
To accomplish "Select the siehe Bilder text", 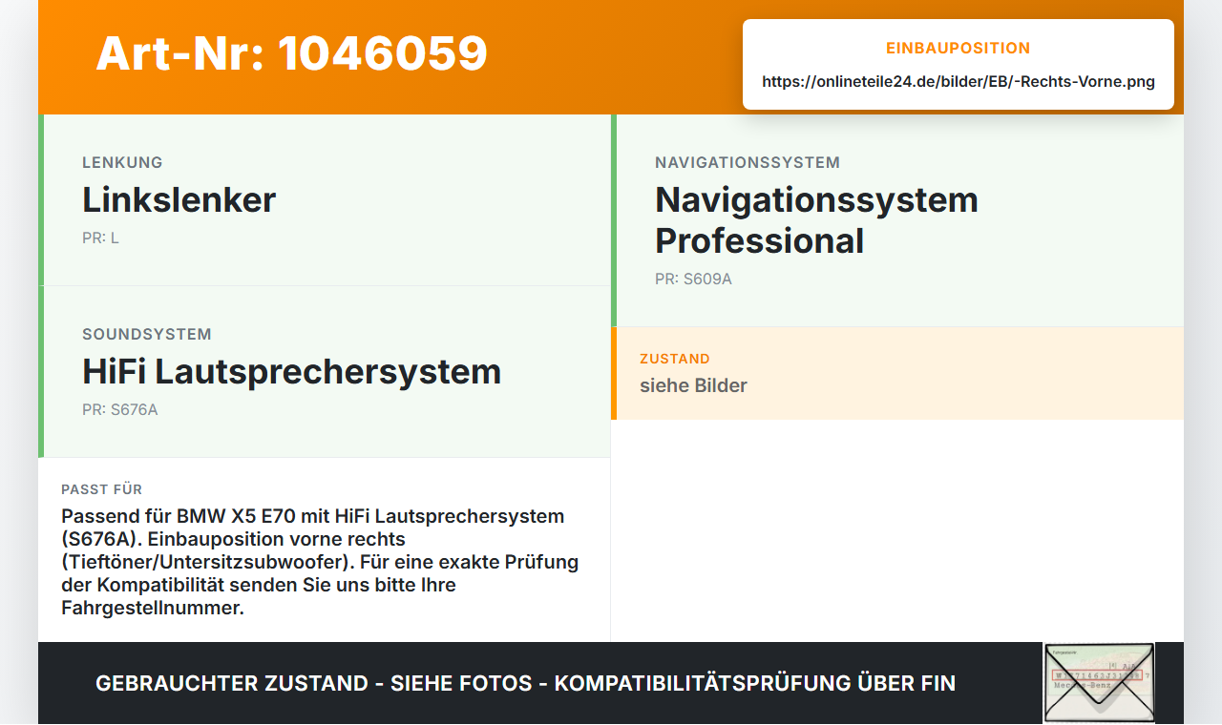I will click(x=693, y=385).
